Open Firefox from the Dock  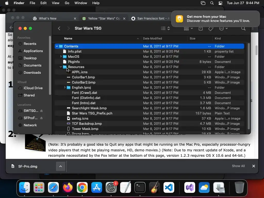pyautogui.click(x=68, y=187)
